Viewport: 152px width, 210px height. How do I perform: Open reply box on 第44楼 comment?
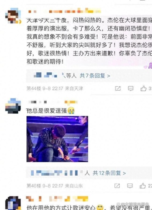pos(130,88)
